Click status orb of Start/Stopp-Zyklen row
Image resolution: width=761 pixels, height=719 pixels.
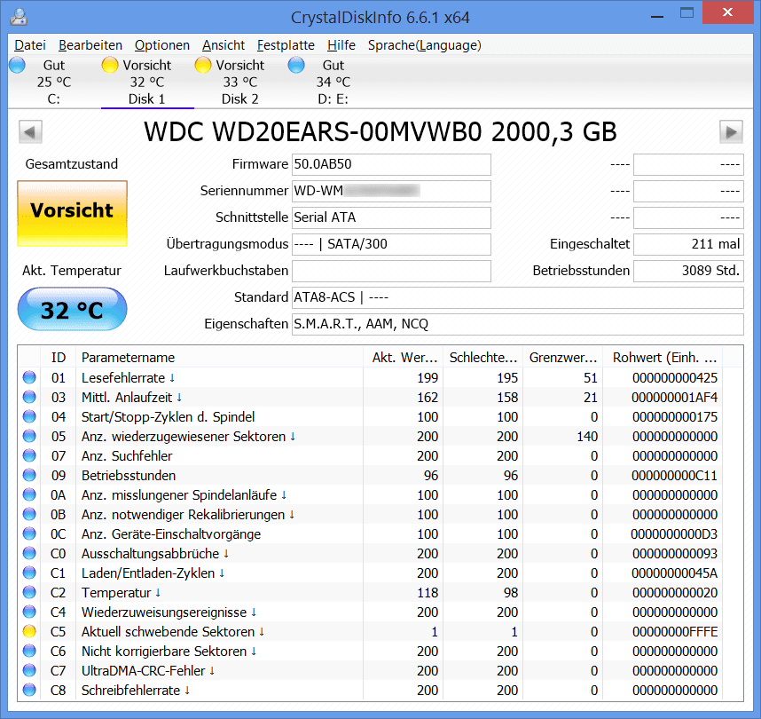[29, 416]
